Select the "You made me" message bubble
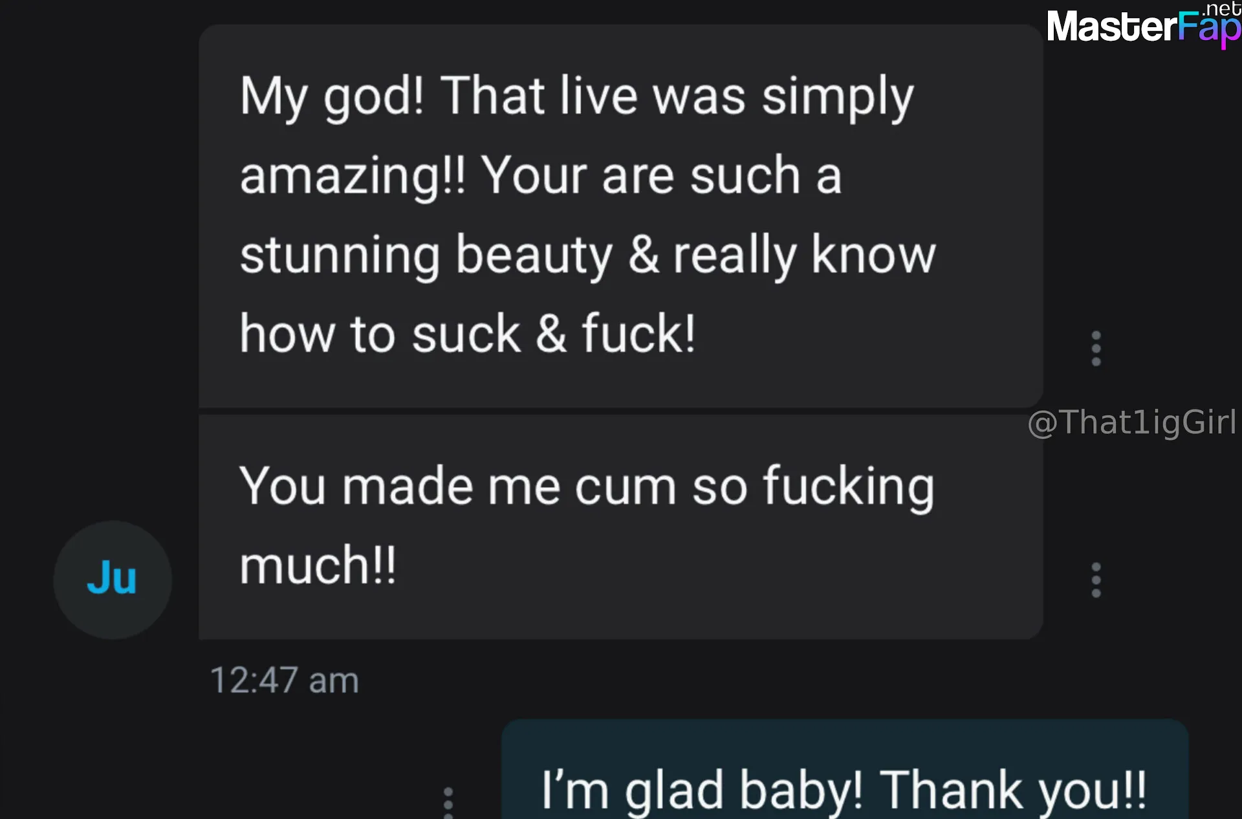Screen dimensions: 1242x819 pyautogui.click(x=620, y=527)
